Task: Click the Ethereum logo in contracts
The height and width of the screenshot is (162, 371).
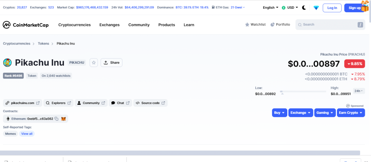Action: click(8, 119)
